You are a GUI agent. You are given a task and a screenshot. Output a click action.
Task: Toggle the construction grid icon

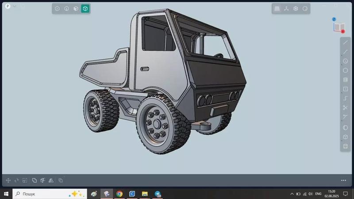[277, 8]
